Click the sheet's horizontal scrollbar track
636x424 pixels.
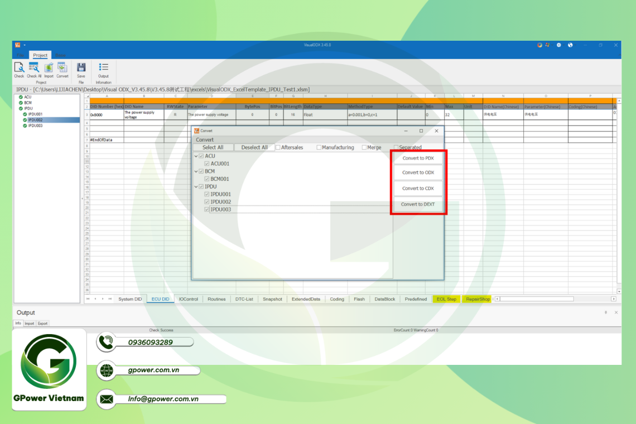[x=556, y=299]
